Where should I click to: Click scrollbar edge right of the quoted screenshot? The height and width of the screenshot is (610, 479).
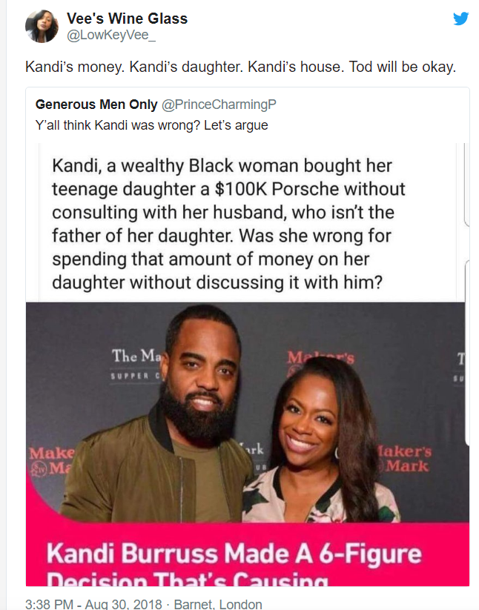[466, 185]
